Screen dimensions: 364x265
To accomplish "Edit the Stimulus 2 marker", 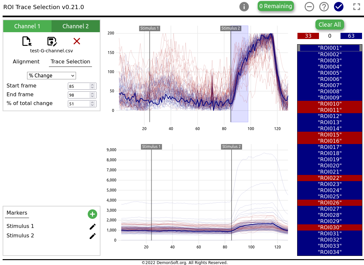I will [93, 236].
